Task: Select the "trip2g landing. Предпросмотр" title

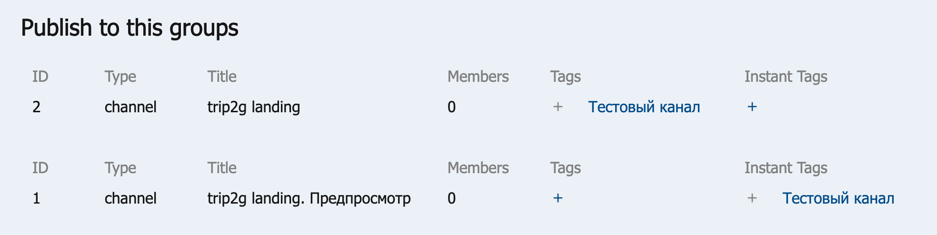Action: [309, 198]
